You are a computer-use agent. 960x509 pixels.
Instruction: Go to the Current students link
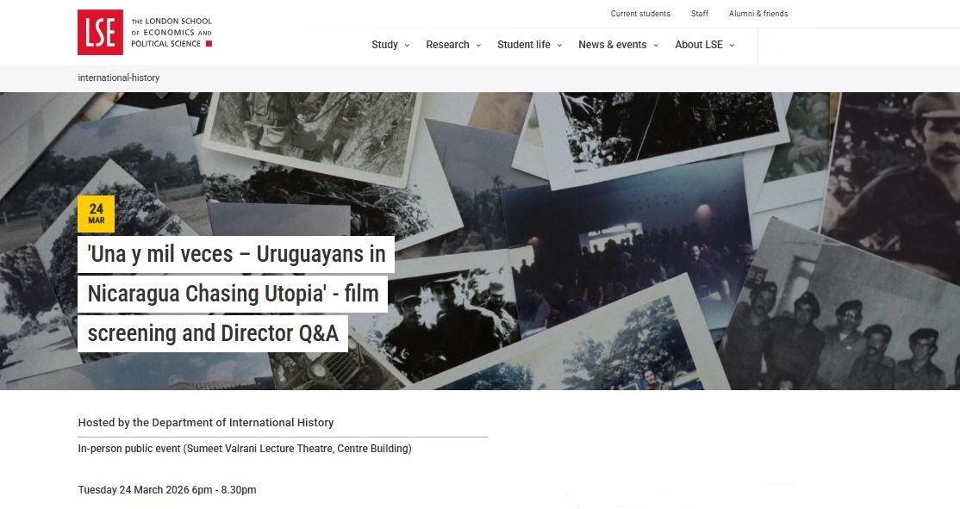click(x=640, y=14)
